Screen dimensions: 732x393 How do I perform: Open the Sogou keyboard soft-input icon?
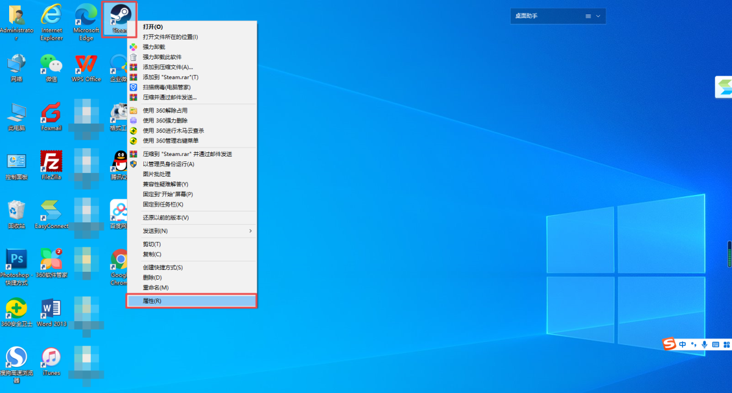(x=716, y=345)
